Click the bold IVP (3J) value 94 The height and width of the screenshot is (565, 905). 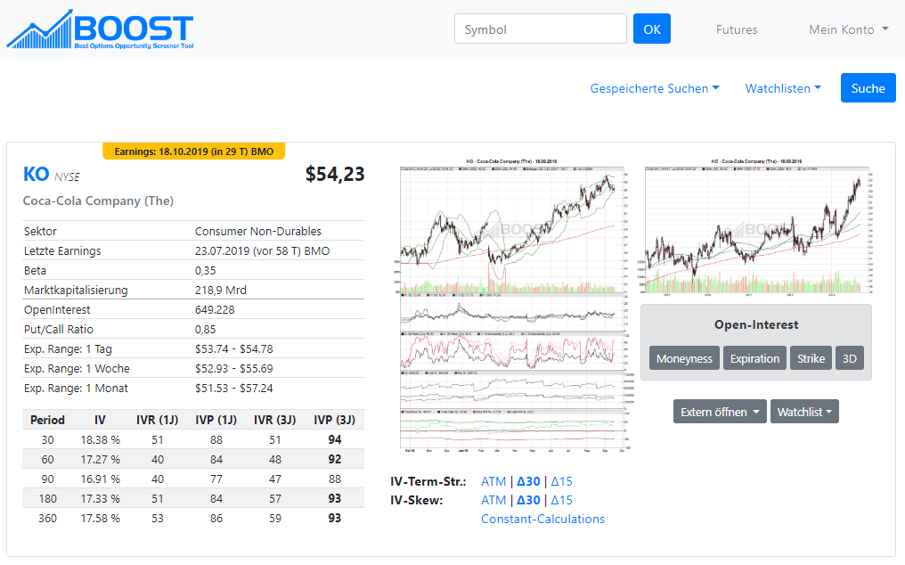pyautogui.click(x=335, y=439)
